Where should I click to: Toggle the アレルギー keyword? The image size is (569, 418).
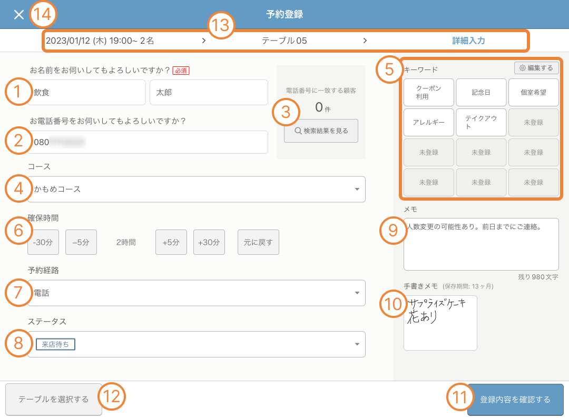point(428,122)
